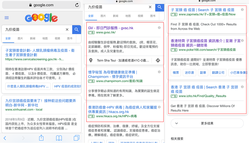Tap the 翻譯公司 chip under the poke168 ad
The height and width of the screenshot is (143, 249).
click(218, 73)
